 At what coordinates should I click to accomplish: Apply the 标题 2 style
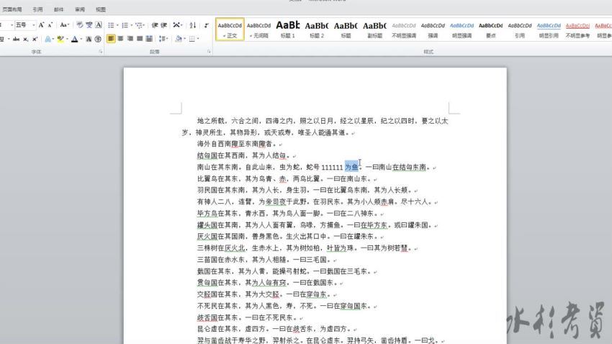coord(317,30)
